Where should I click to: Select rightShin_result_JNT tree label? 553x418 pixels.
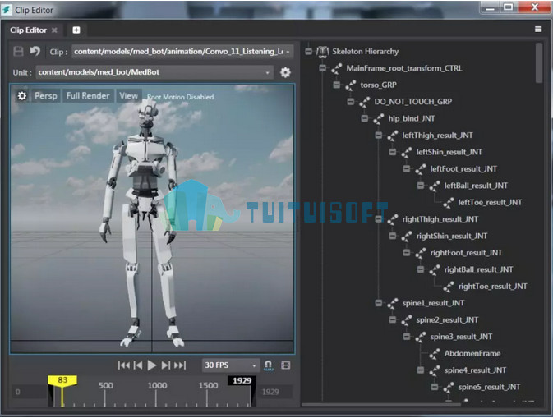[451, 236]
